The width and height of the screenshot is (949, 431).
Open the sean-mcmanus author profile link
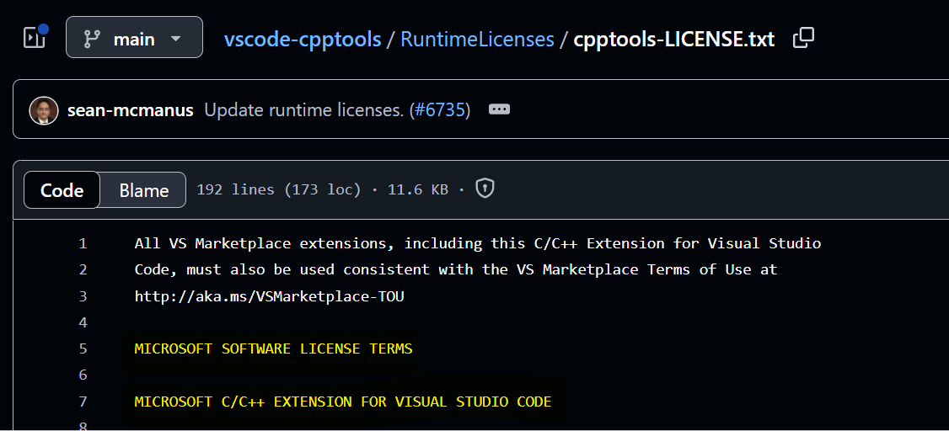130,110
